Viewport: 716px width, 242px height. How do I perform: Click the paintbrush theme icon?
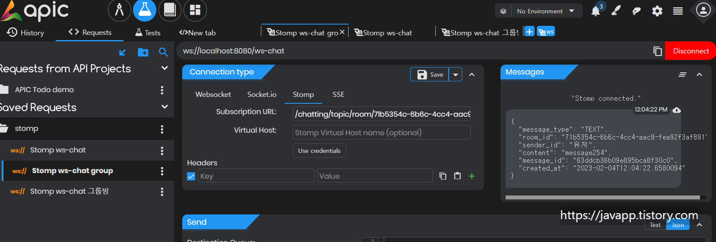616,11
